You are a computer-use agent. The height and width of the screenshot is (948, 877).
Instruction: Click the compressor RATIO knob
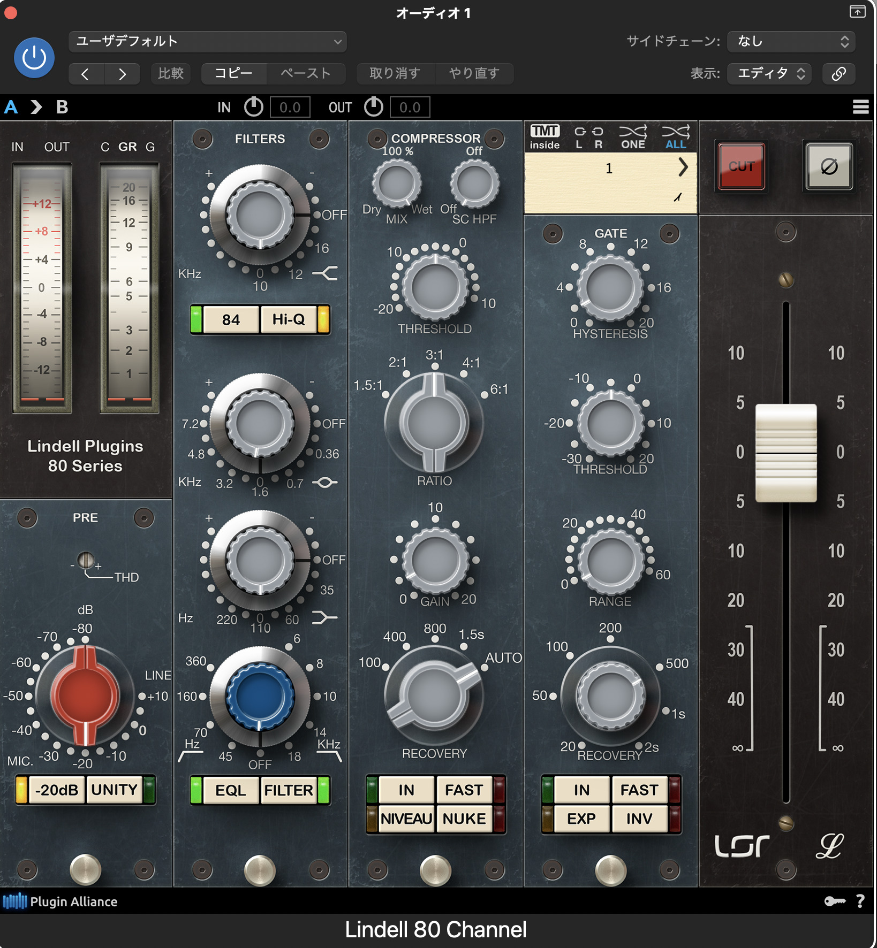tap(435, 423)
